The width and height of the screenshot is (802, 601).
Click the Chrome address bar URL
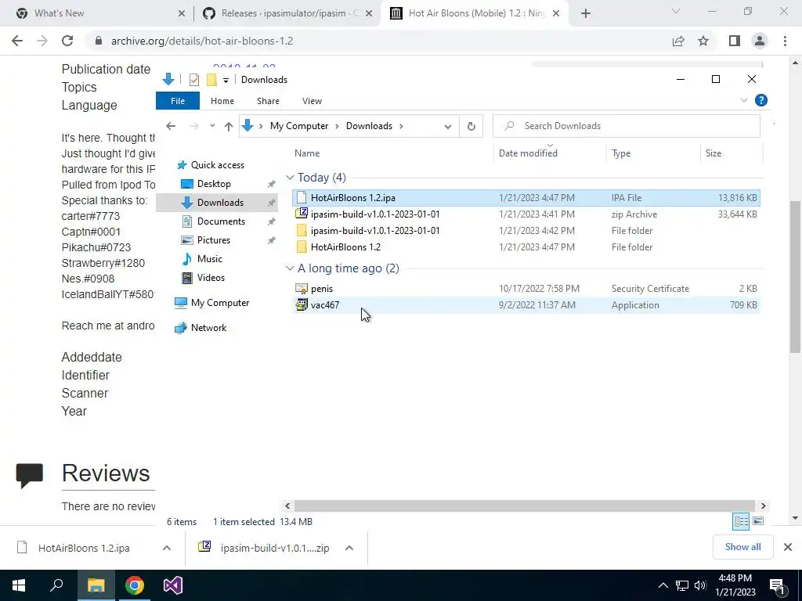[202, 41]
